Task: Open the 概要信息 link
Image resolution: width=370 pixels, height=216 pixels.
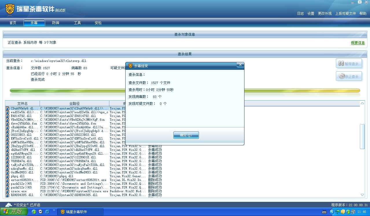Action: 358,43
